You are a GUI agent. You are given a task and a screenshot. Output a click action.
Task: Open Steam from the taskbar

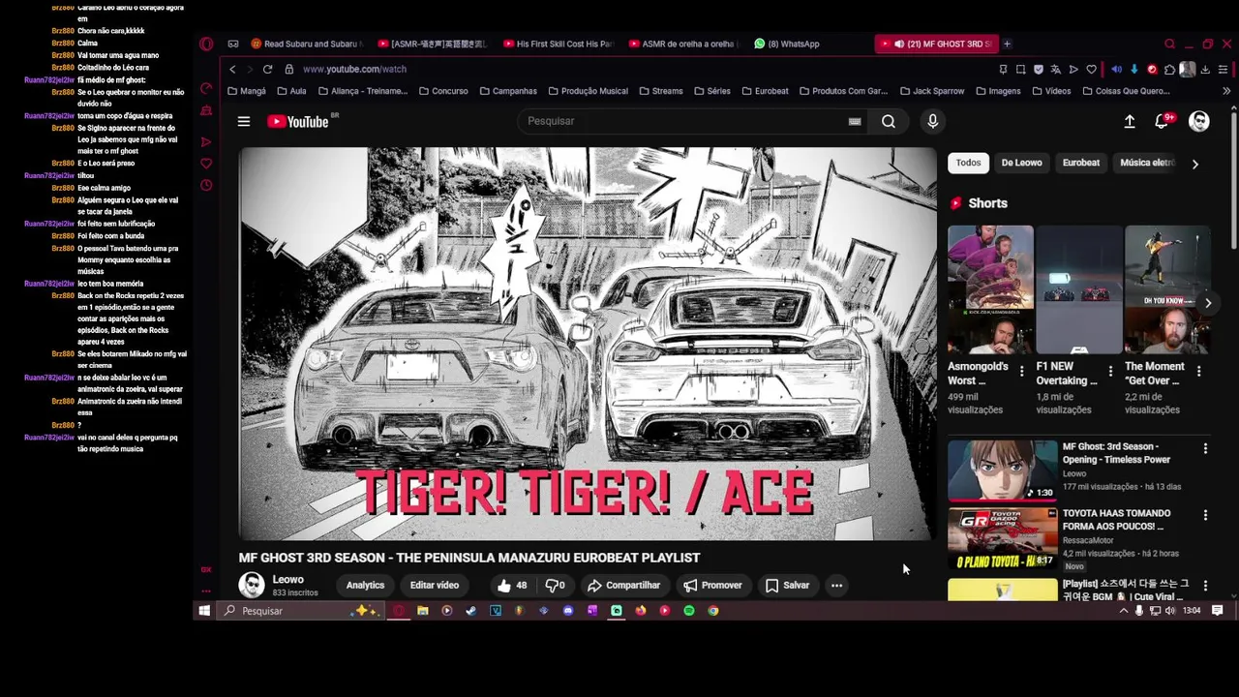[470, 611]
